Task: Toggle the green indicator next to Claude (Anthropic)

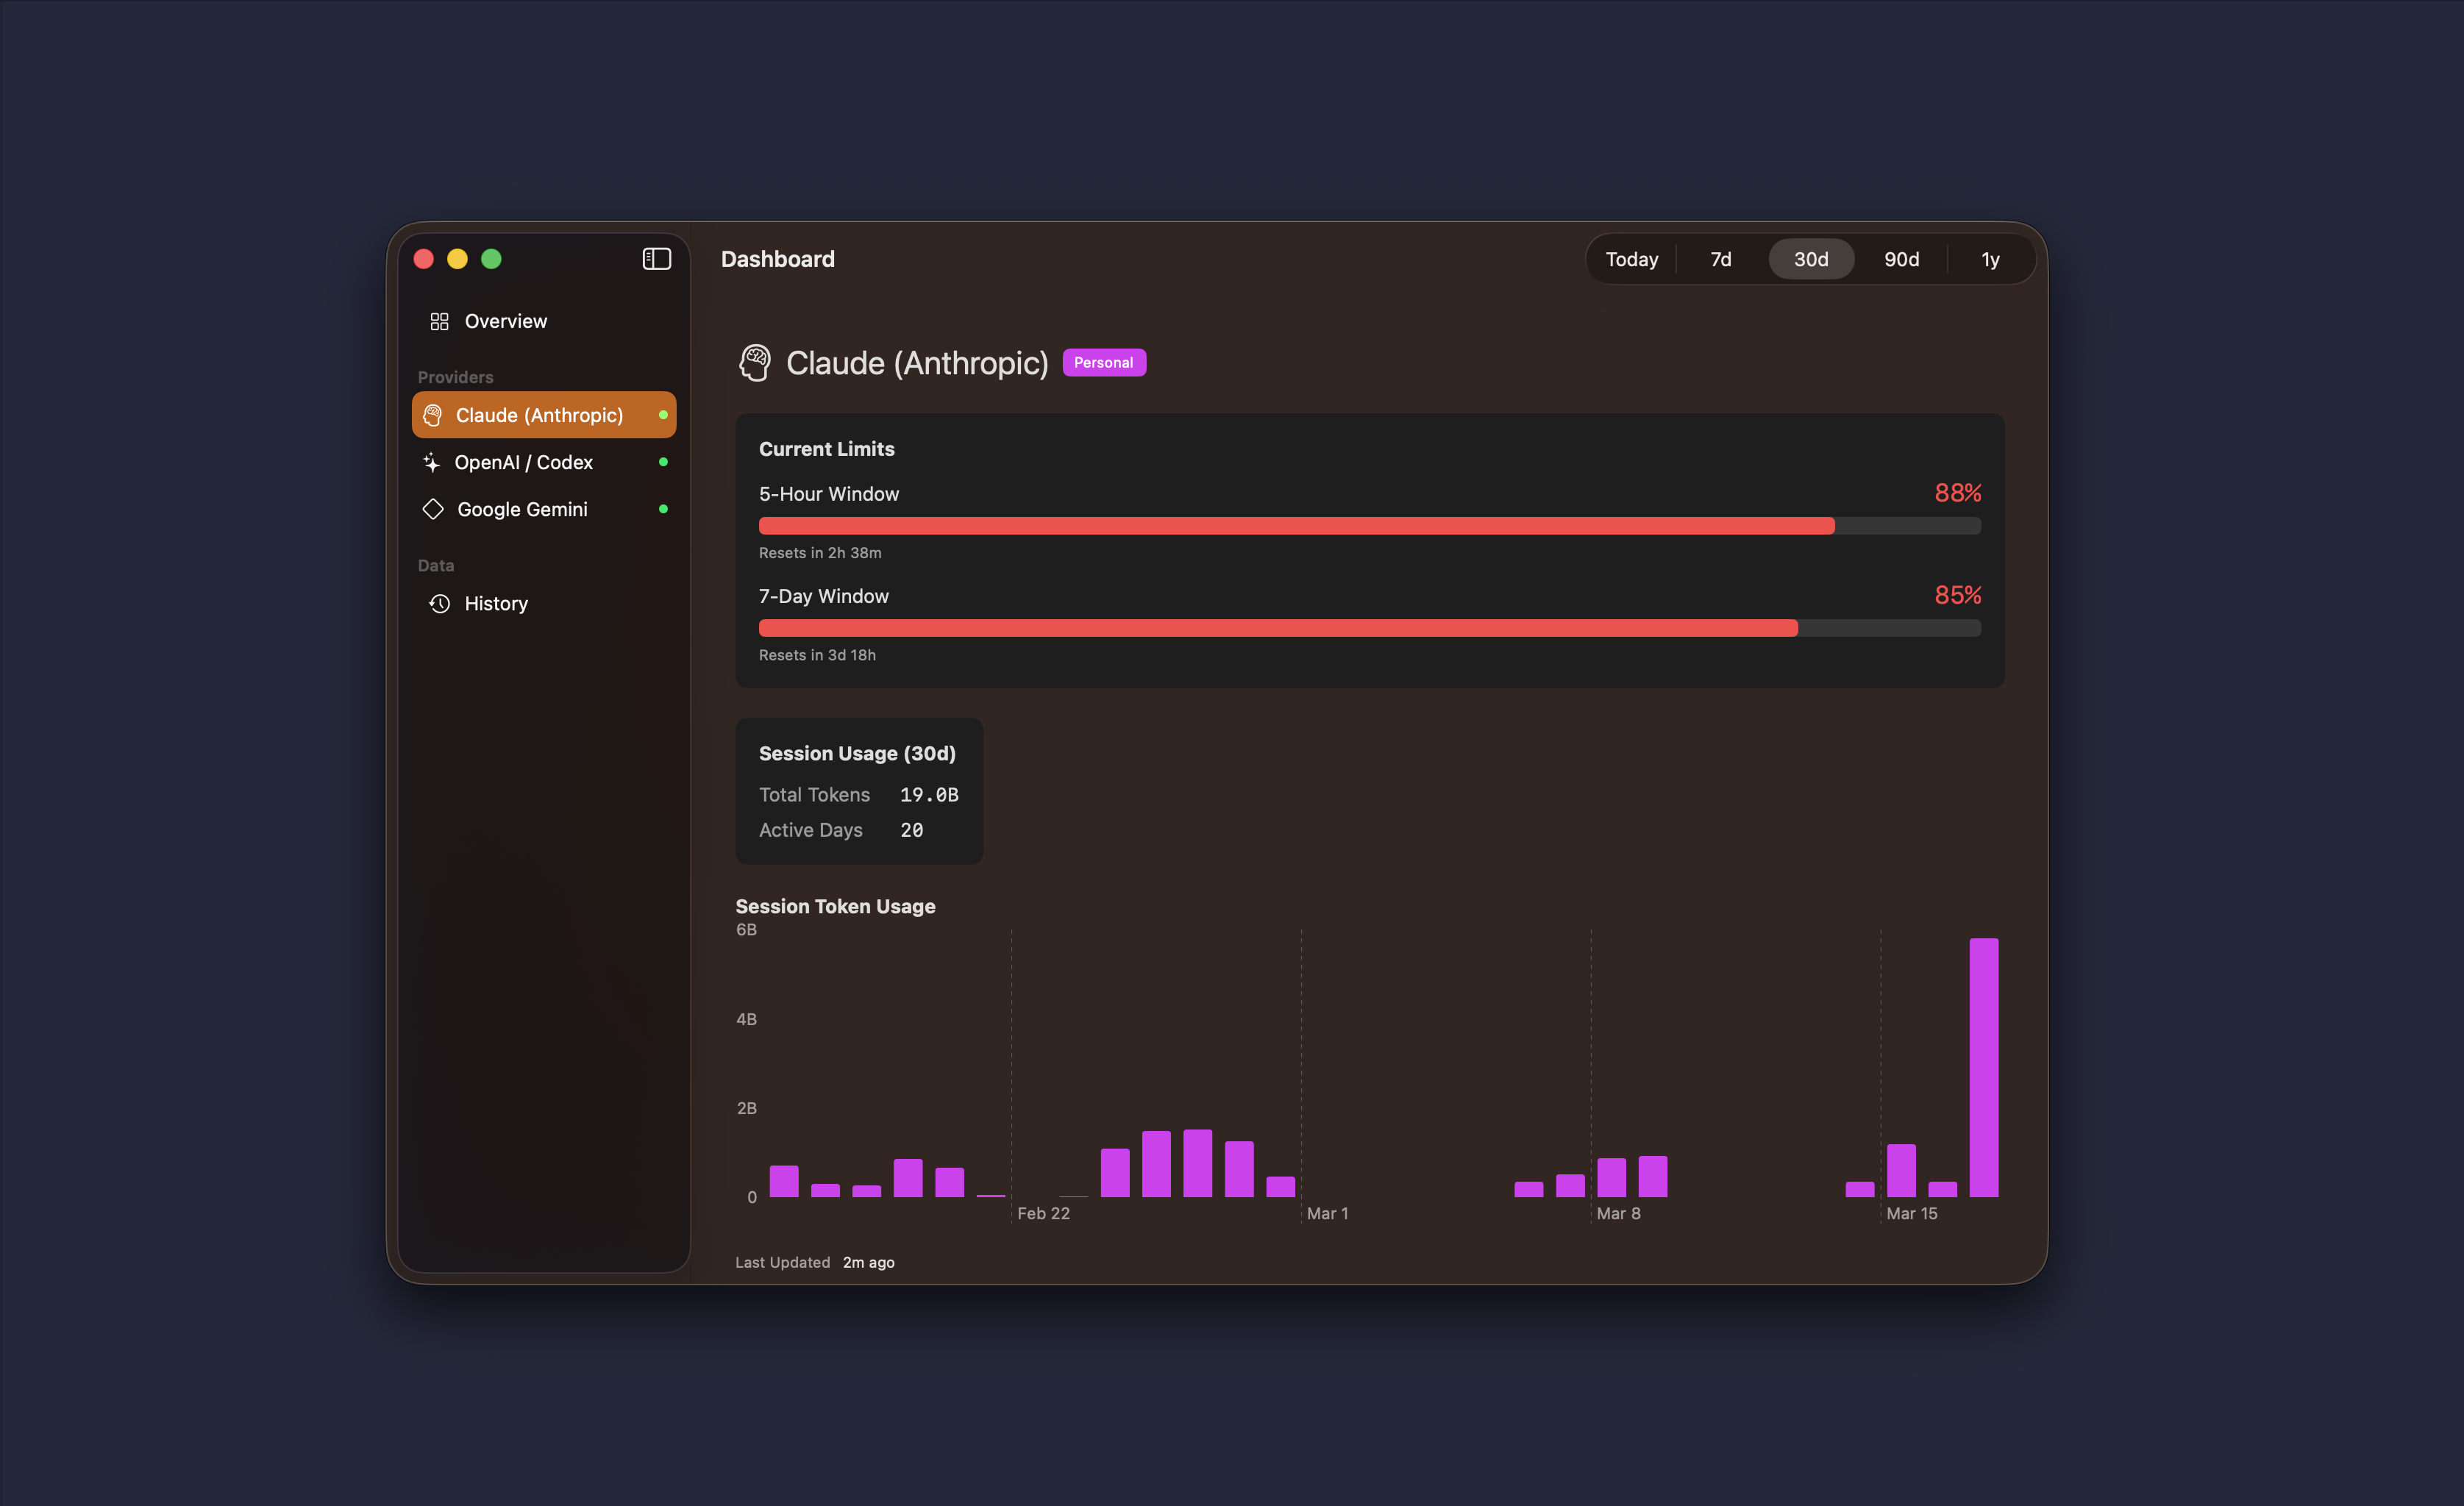Action: point(664,414)
